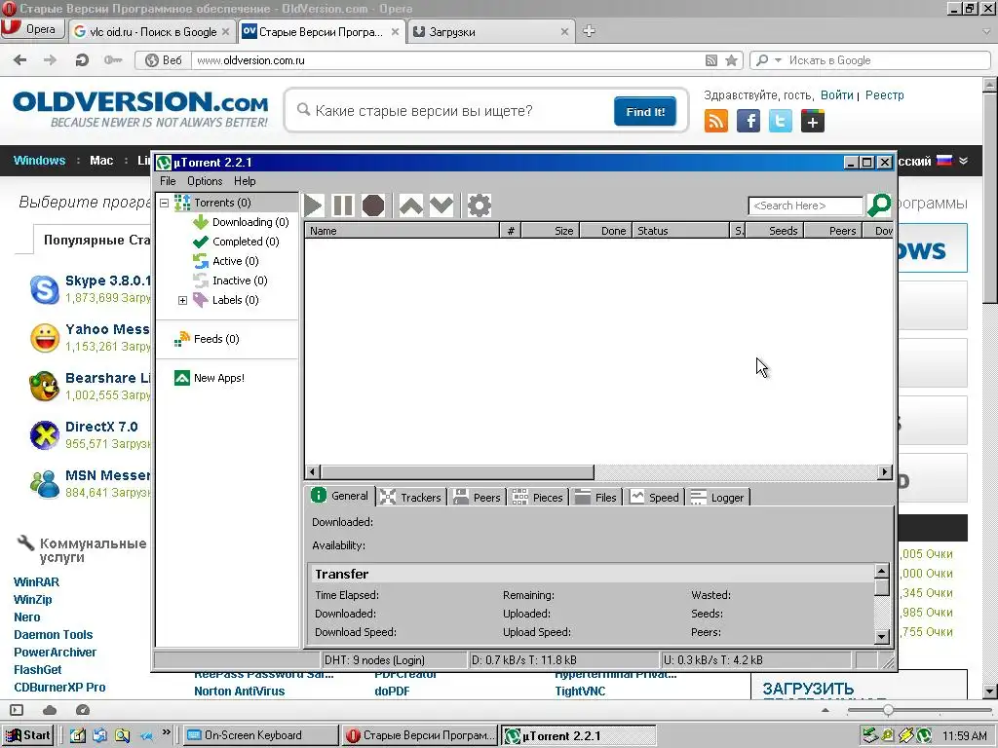Open uTorrent Help menu
Image resolution: width=998 pixels, height=748 pixels.
click(245, 181)
